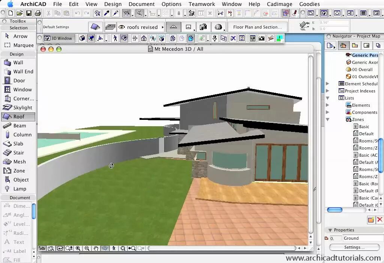This screenshot has width=384, height=263.
Task: Click the orbit icon at window bottom
Action: [105, 248]
